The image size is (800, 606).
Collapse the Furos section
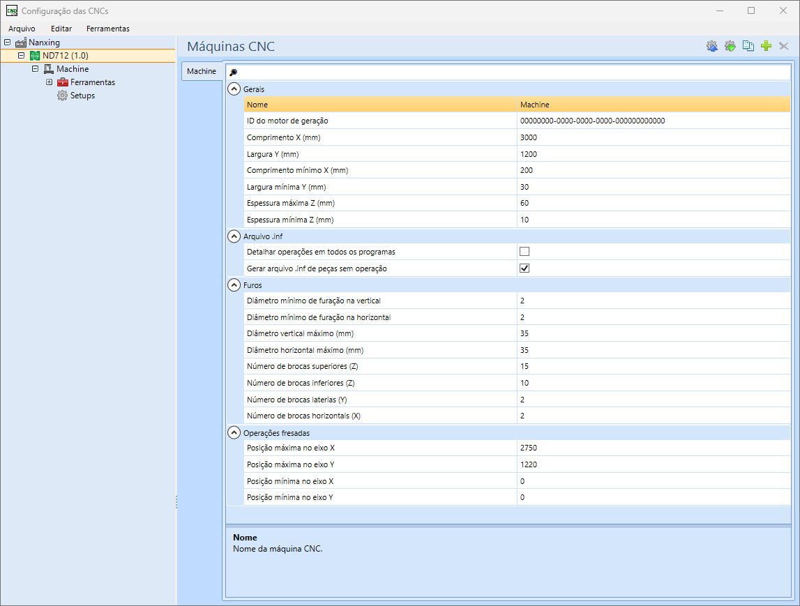click(x=234, y=285)
